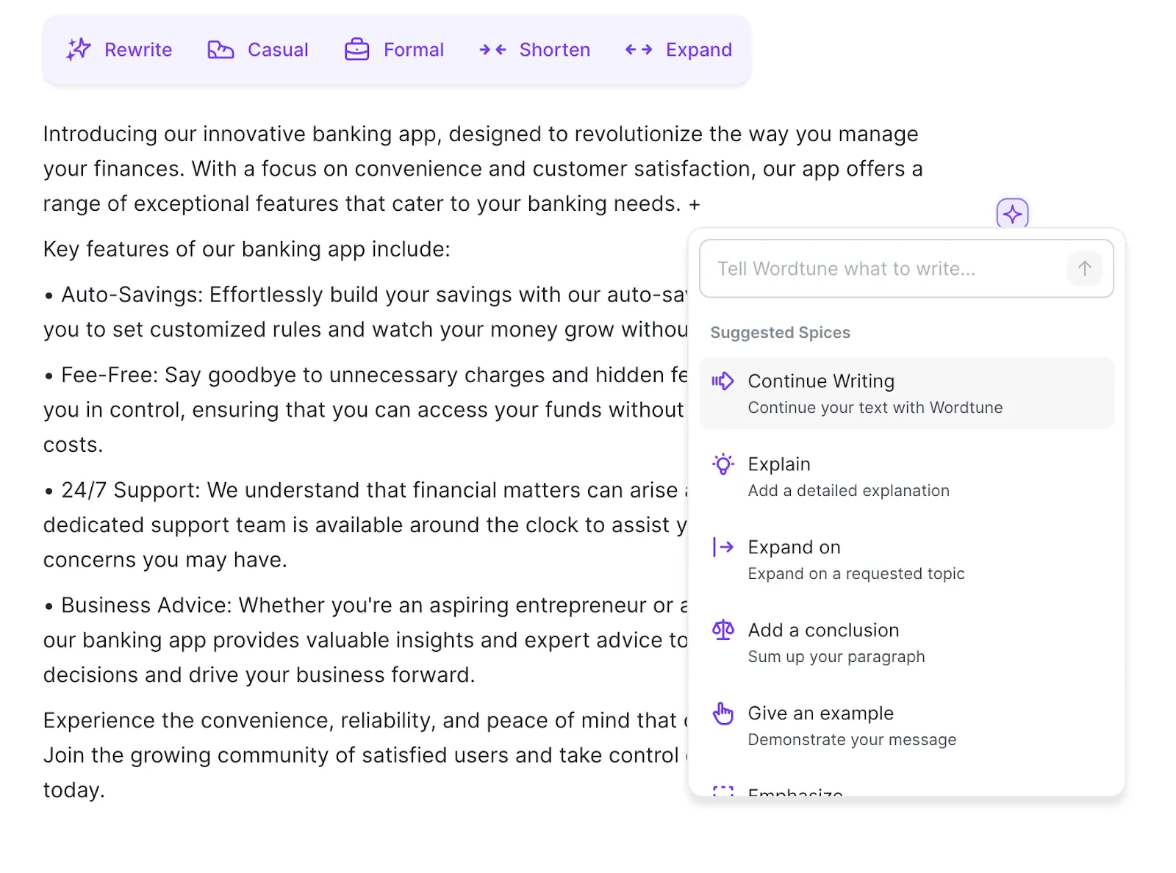The width and height of the screenshot is (1176, 873).
Task: Click the Formal briefcase icon
Action: 357,49
